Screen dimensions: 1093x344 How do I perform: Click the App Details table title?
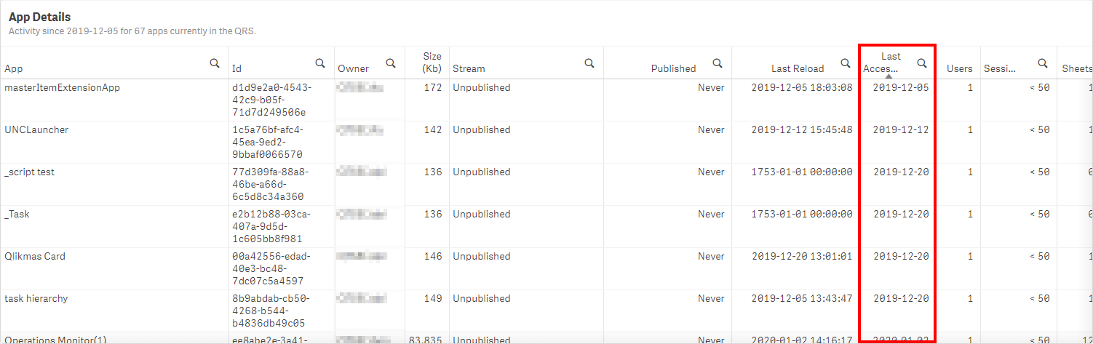click(39, 17)
